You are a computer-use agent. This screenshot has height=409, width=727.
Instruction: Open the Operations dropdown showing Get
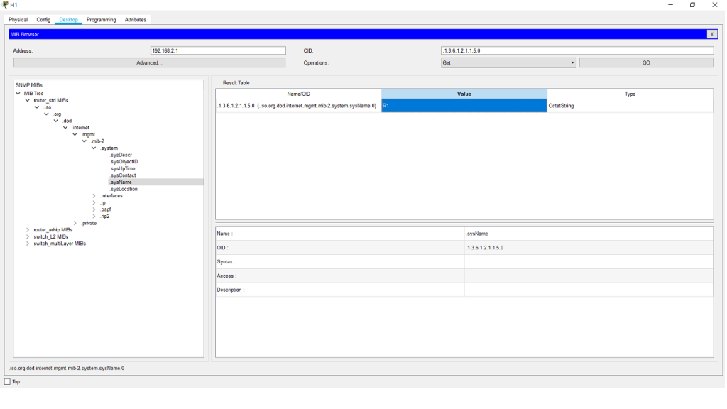[508, 63]
